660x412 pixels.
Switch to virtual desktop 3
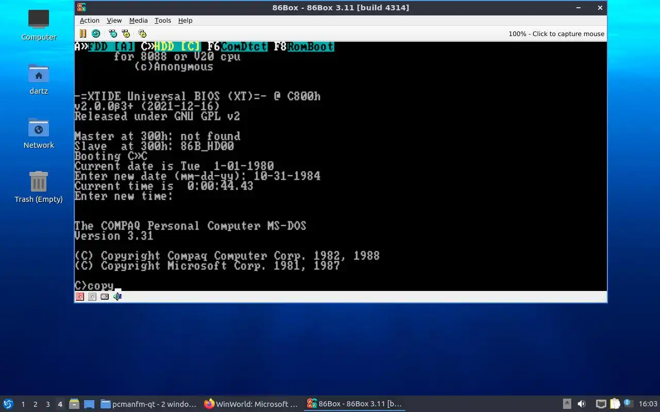(47, 404)
